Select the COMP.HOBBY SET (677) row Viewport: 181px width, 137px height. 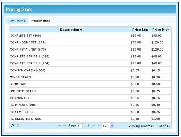pyautogui.click(x=90, y=42)
